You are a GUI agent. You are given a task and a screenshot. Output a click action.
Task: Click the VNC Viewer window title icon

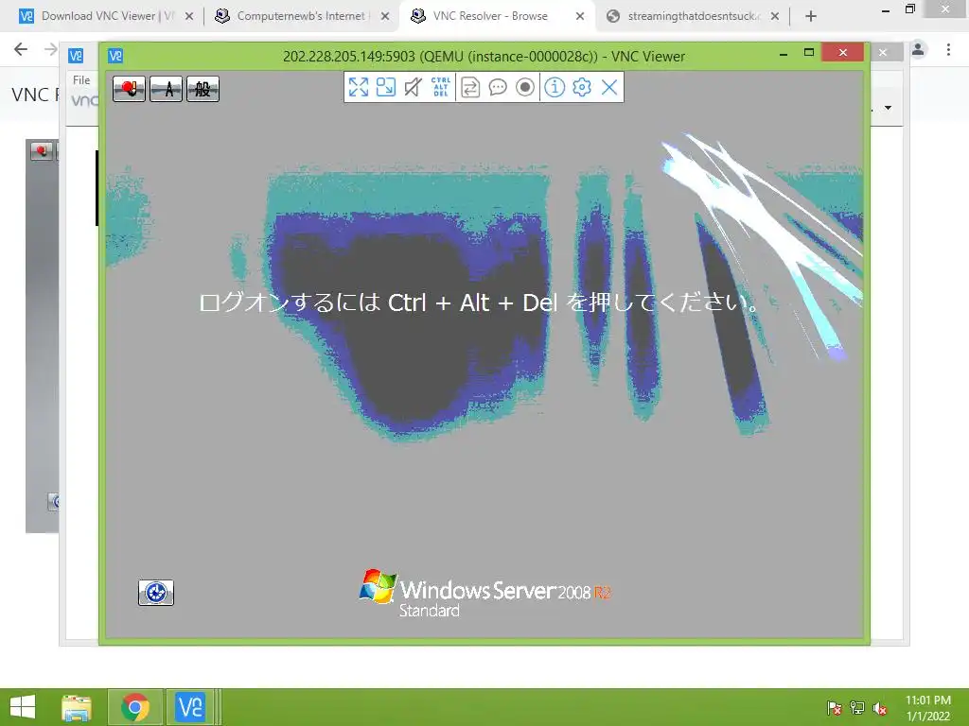[115, 56]
